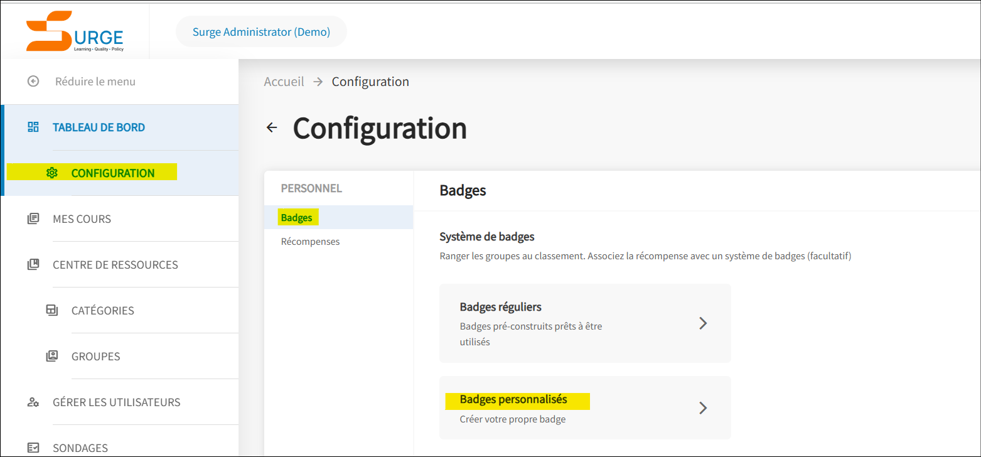Screen dimensions: 981x457
Task: Open Sondages via its survey icon
Action: [33, 446]
